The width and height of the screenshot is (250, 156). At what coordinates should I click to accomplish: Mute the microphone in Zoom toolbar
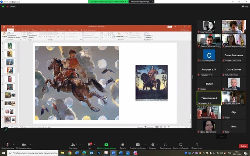tap(8, 145)
